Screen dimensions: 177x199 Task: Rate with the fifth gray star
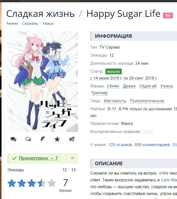[51, 183]
